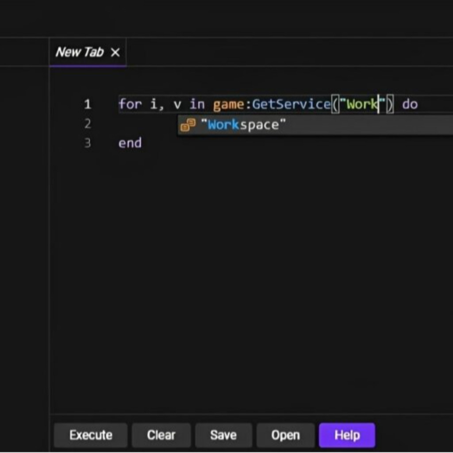Image resolution: width=453 pixels, height=453 pixels.
Task: Click the "game" identifier in code
Action: 229,105
